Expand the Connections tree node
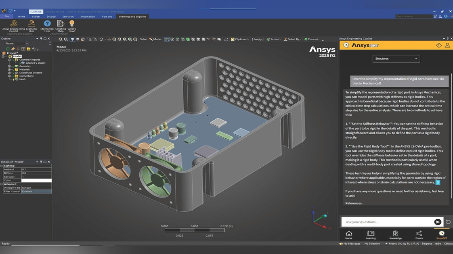453x254 pixels. (9, 76)
